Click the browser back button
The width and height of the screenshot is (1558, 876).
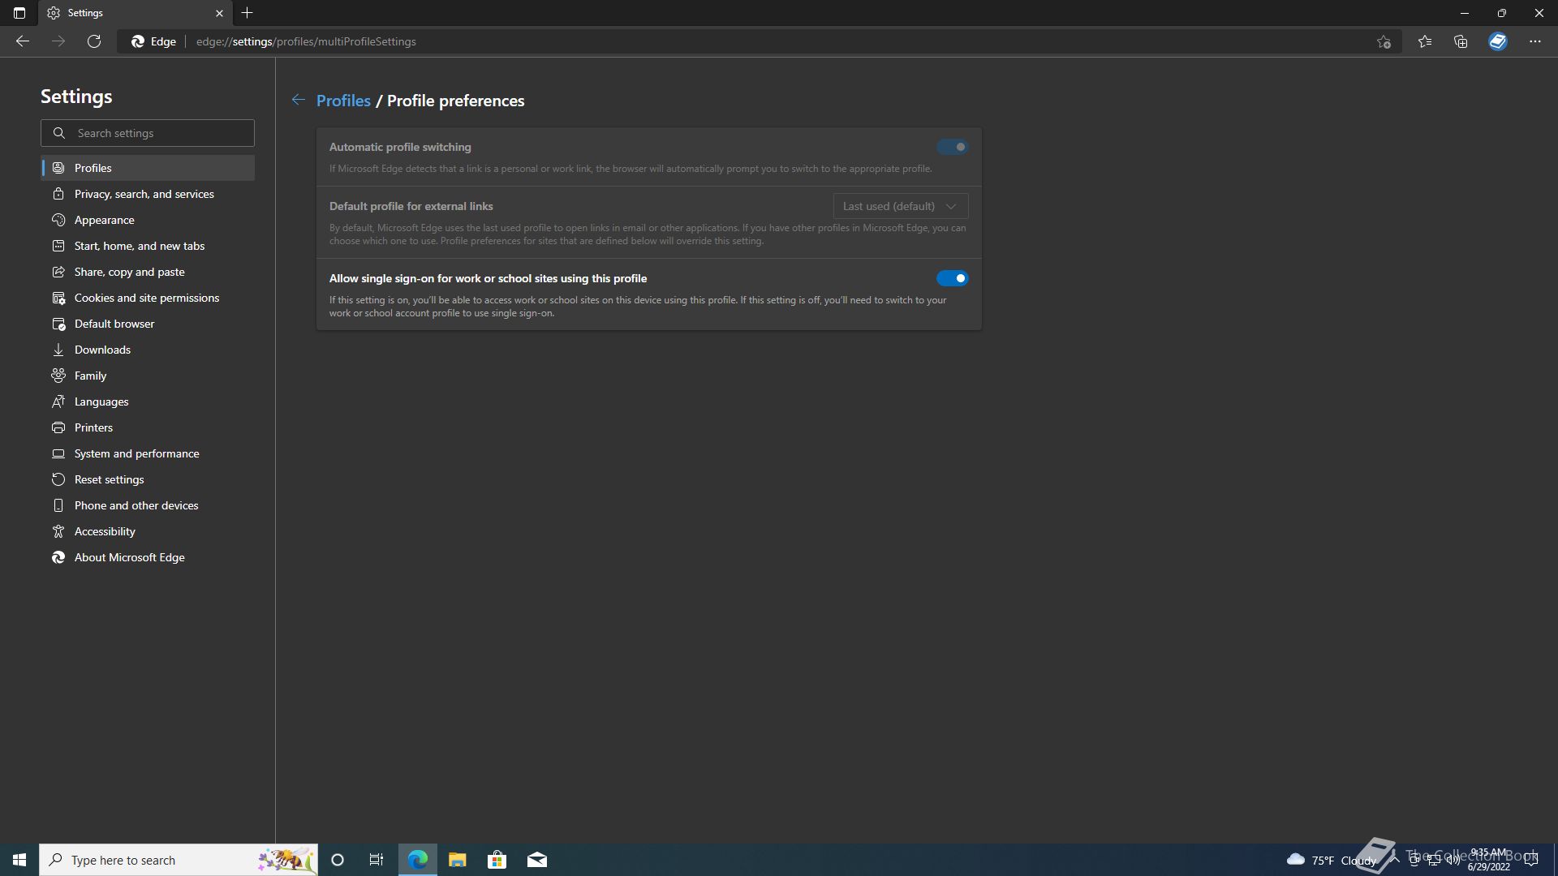[23, 41]
